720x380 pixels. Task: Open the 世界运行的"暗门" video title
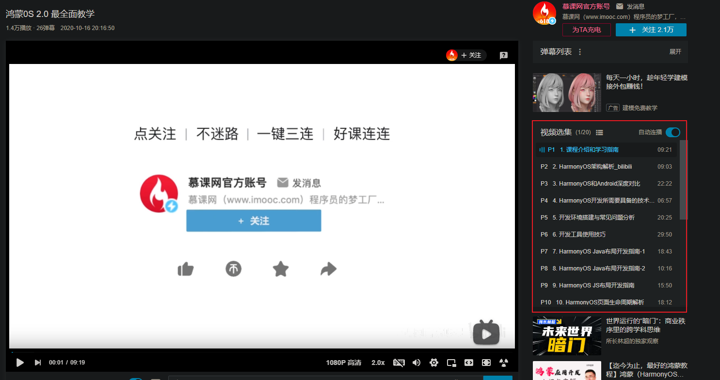[x=646, y=325]
